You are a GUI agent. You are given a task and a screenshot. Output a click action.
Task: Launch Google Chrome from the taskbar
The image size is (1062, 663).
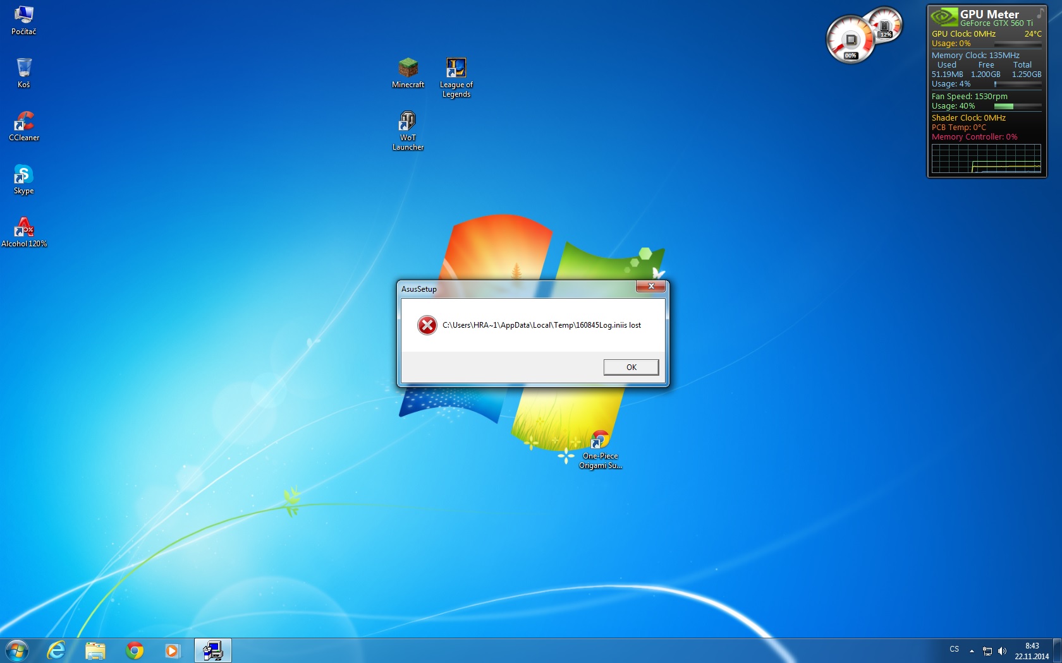135,650
